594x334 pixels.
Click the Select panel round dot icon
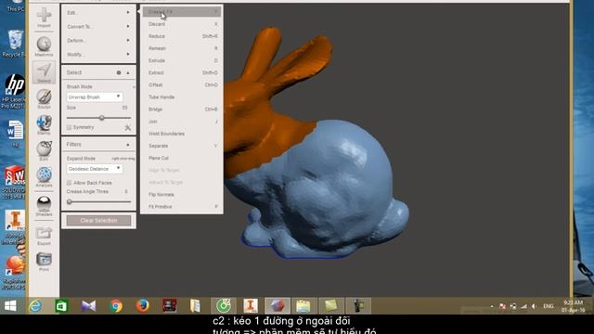point(119,72)
